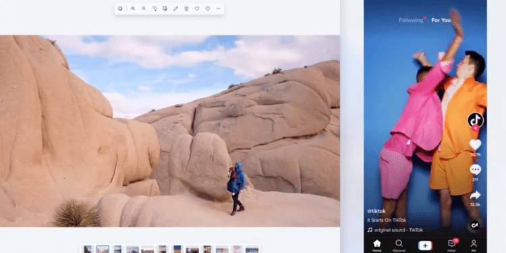Select the last thumbnail in filmstrip
This screenshot has height=253, width=506.
tap(252, 250)
